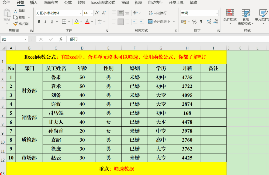Decrease font size with smaller A icon
Viewport: 269px width, 175px height.
point(104,13)
